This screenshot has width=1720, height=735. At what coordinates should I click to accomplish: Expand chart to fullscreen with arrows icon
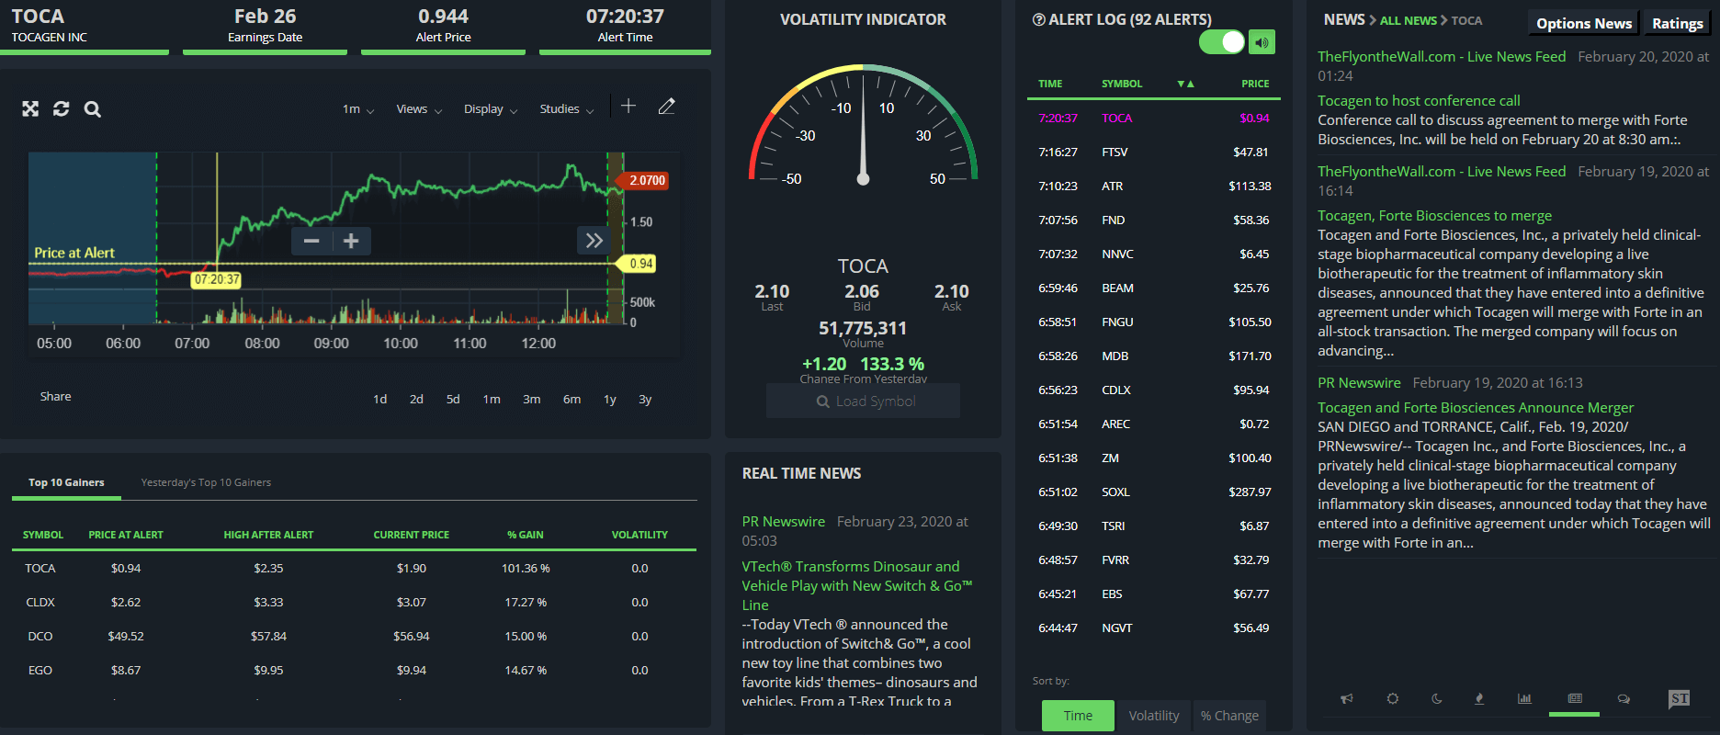pyautogui.click(x=30, y=108)
